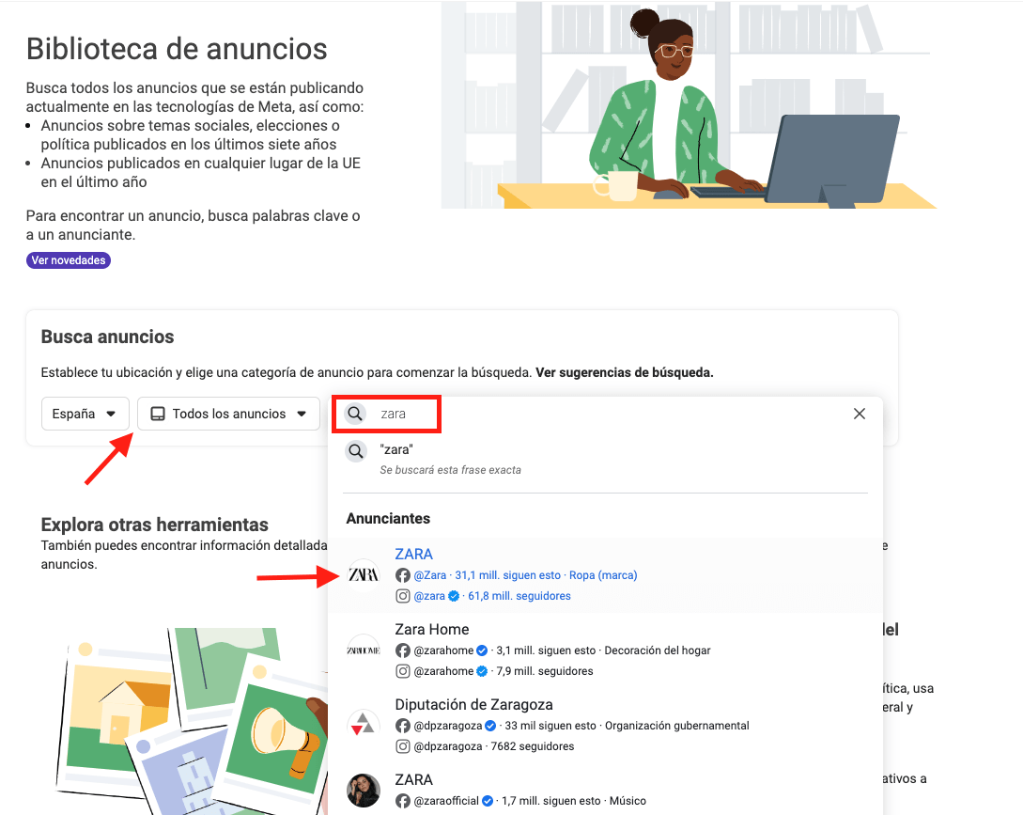Click the Facebook icon next to @zarahome
The width and height of the screenshot is (1023, 815).
[403, 650]
